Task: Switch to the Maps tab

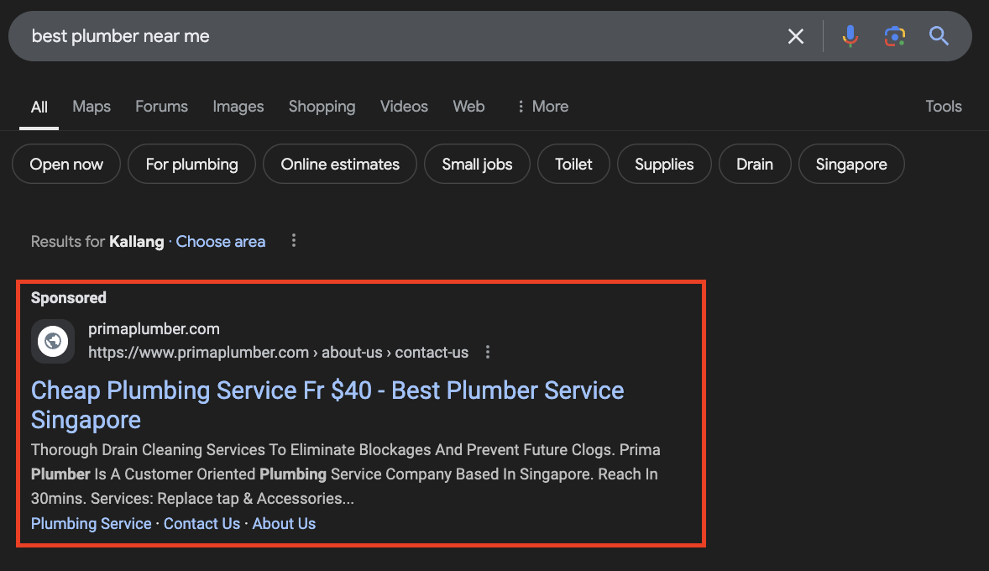Action: 92,107
